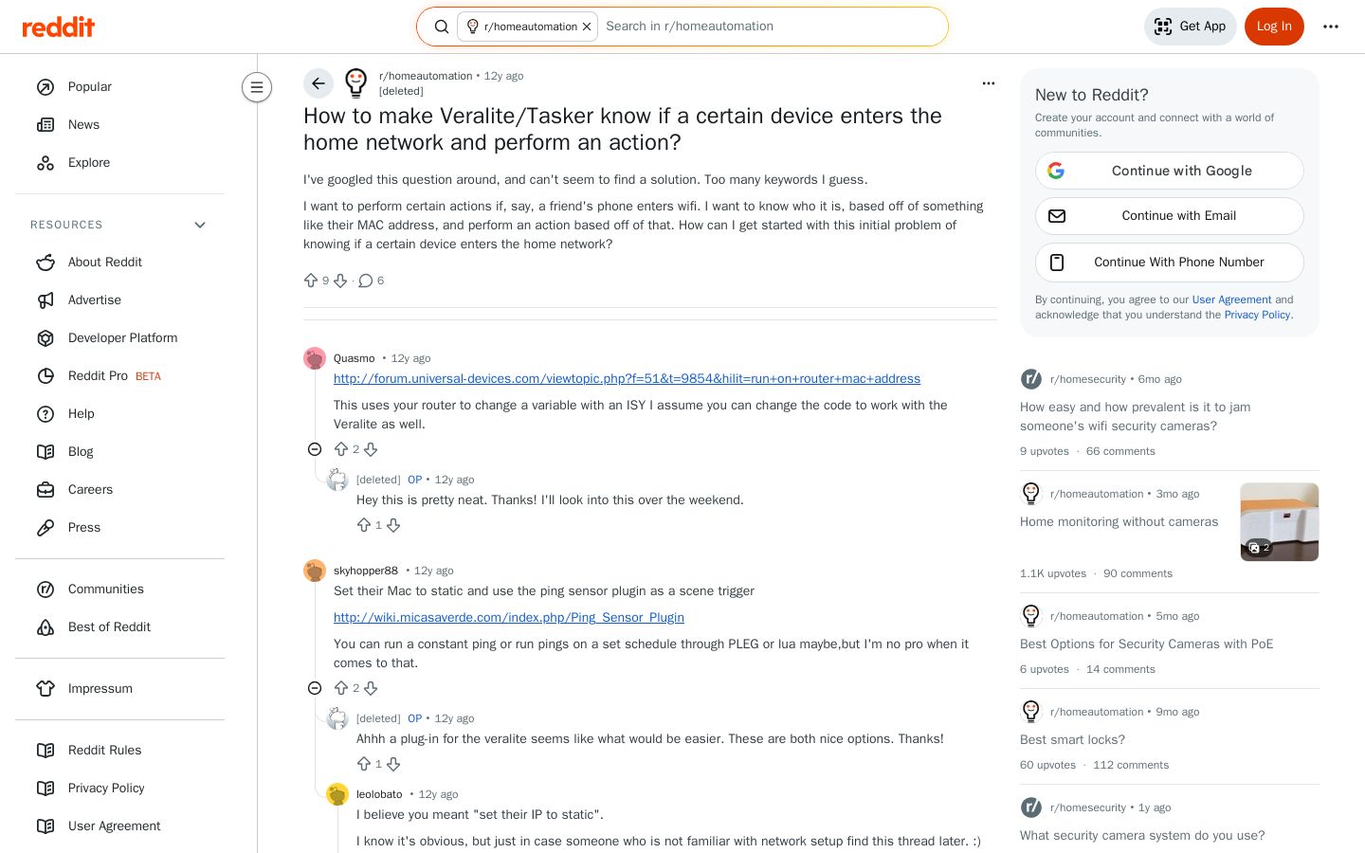Toggle the left sidebar with hamburger button
This screenshot has height=853, width=1365.
pyautogui.click(x=257, y=87)
